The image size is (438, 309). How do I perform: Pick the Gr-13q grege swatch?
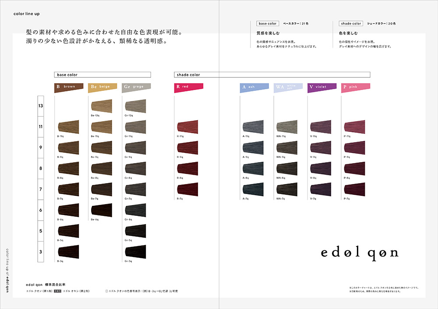135,106
